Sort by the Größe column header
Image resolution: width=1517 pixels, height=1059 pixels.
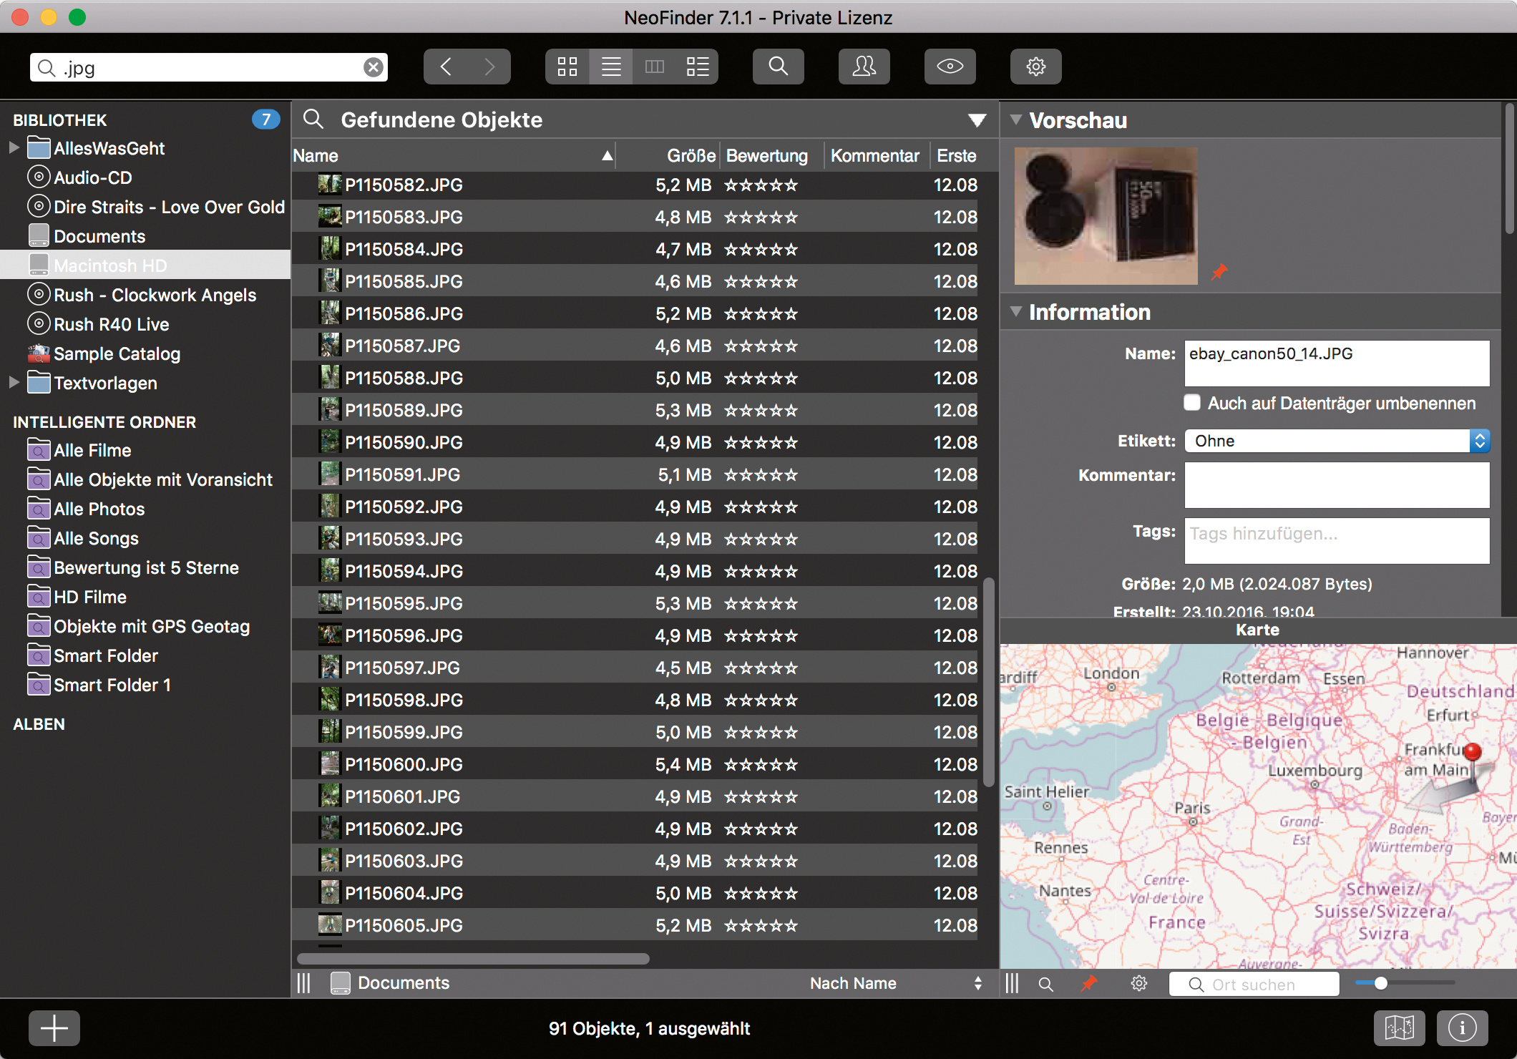690,155
